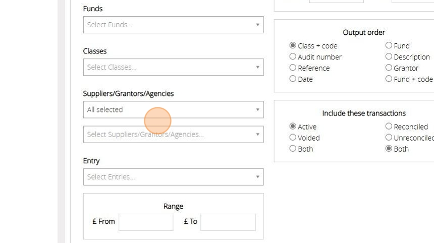The height and width of the screenshot is (243, 434).
Task: Select Active transactions option
Action: pos(293,127)
